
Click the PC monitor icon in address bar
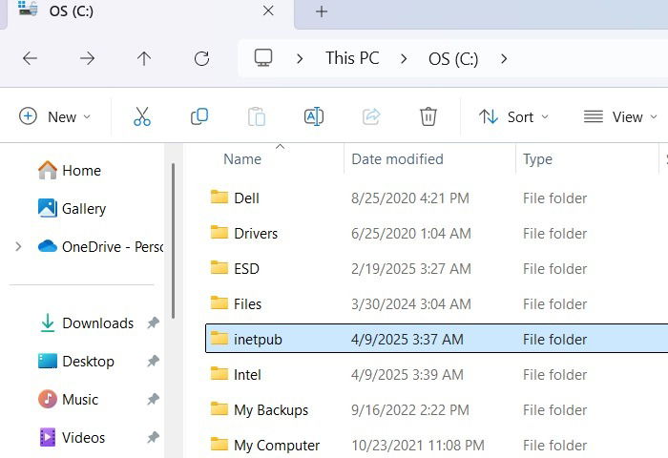(x=263, y=58)
